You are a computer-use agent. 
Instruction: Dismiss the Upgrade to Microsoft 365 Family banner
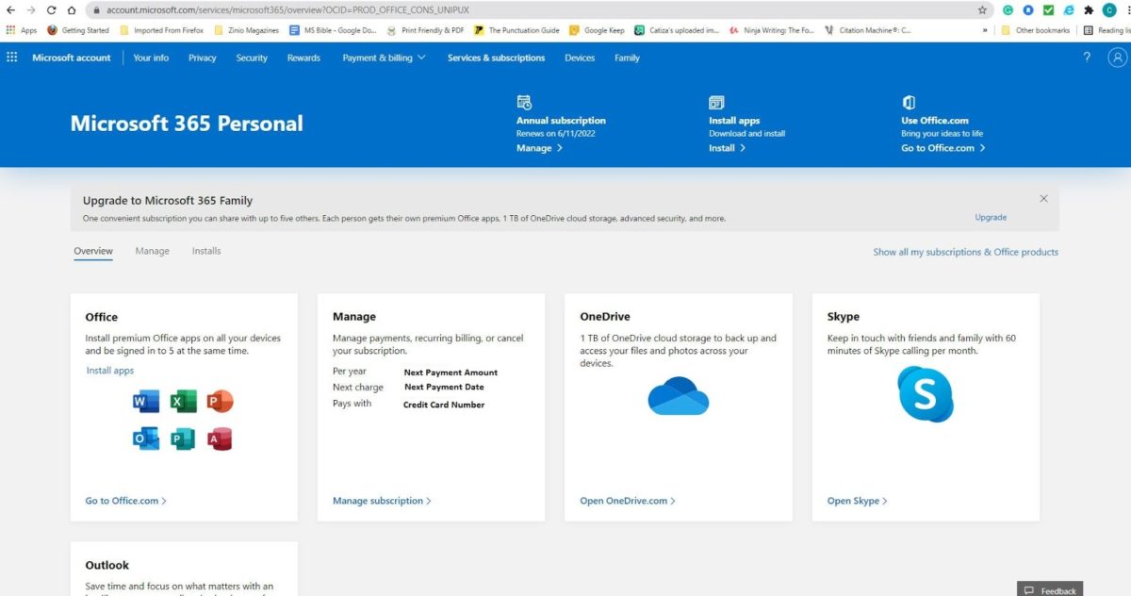pos(1043,199)
